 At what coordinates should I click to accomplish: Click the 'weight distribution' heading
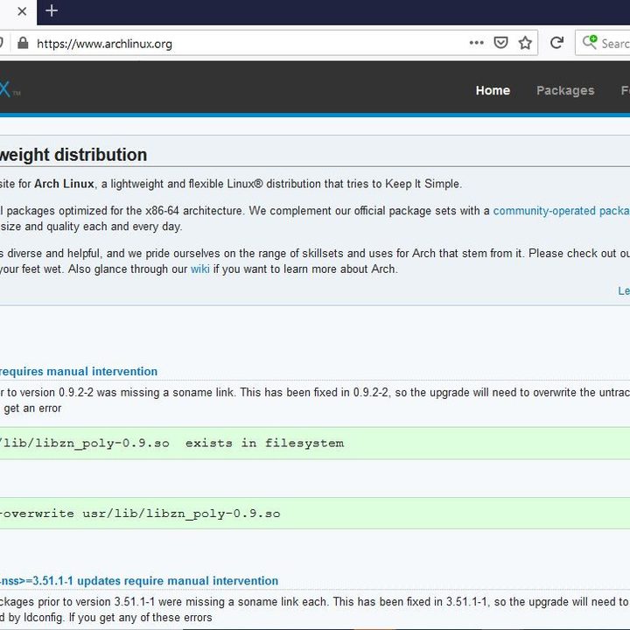pos(73,155)
